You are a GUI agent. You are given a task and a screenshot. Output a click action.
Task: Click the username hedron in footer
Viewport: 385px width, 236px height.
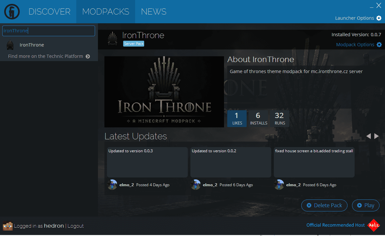click(x=54, y=226)
